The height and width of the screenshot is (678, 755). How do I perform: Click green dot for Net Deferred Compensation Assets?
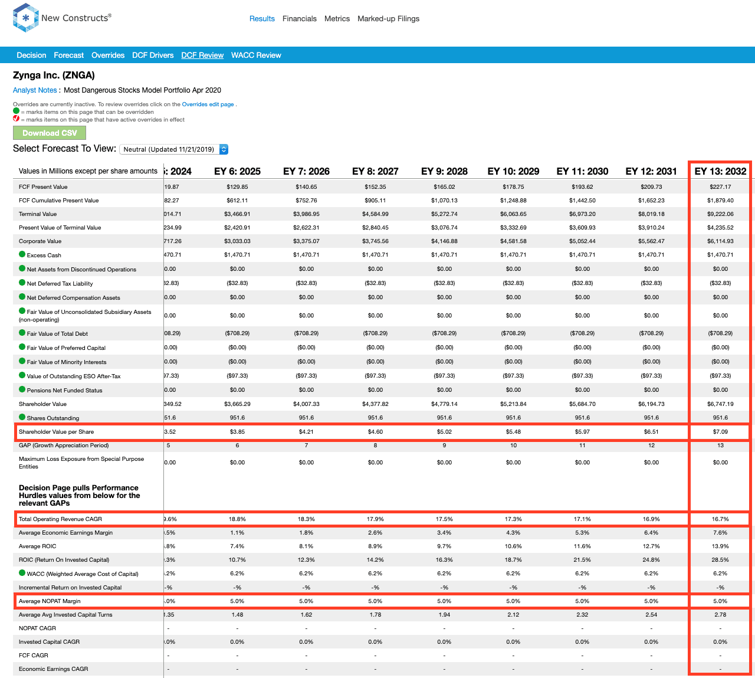point(22,297)
